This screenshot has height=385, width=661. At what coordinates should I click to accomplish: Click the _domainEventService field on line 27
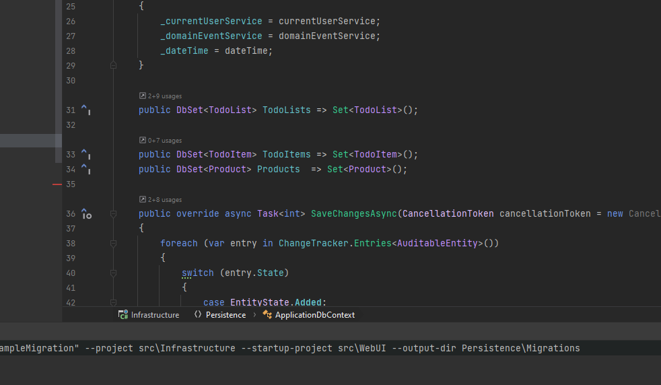(x=211, y=36)
